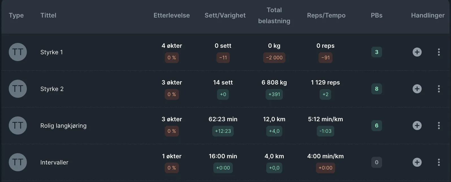Click the PBs badge showing 3
This screenshot has width=451, height=182.
376,52
